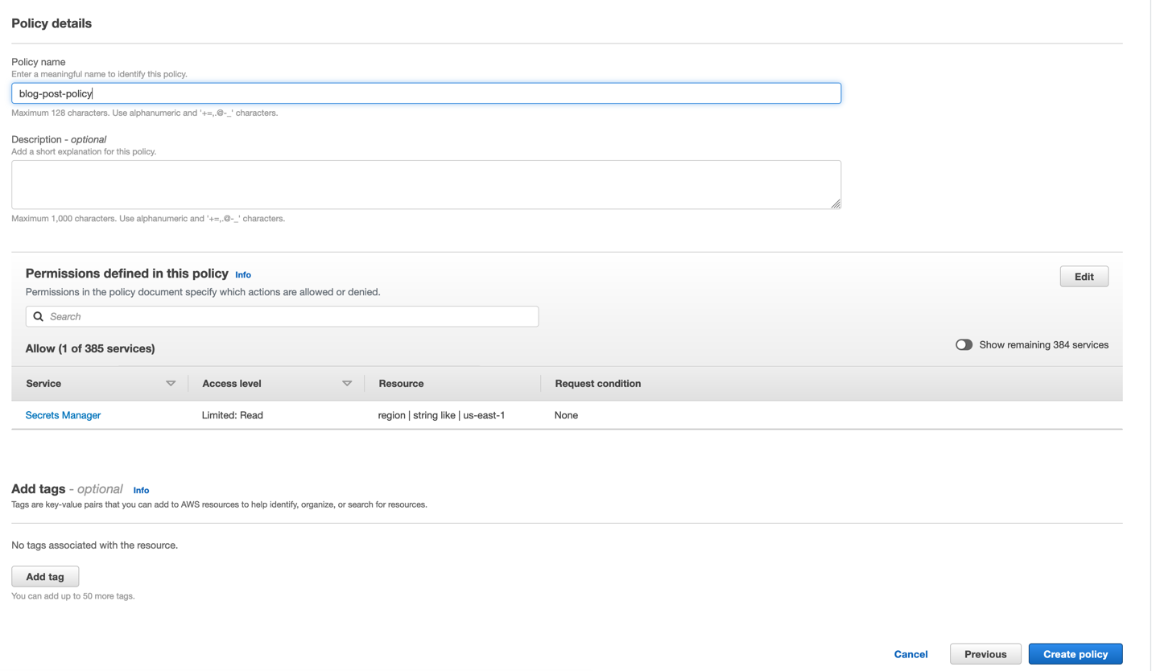The width and height of the screenshot is (1152, 671).
Task: Go back with the Previous button
Action: point(985,654)
